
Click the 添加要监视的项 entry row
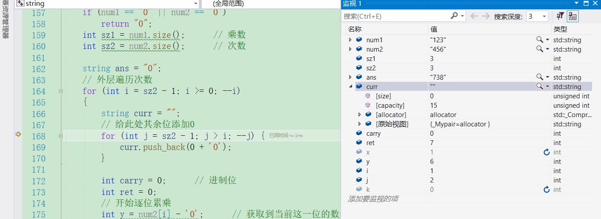373,199
